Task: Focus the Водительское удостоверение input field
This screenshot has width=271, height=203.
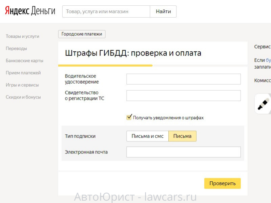Action: (184, 79)
